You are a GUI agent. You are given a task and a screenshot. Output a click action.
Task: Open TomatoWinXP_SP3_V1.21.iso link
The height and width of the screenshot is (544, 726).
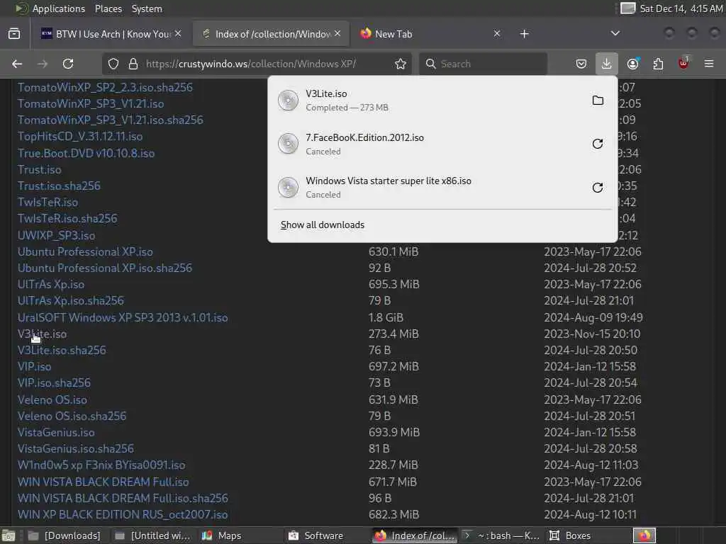pyautogui.click(x=91, y=103)
